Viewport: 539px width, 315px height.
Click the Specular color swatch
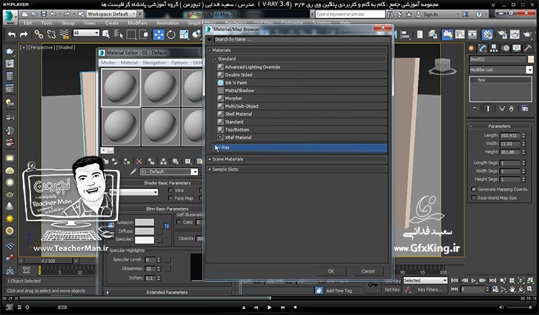(144, 239)
